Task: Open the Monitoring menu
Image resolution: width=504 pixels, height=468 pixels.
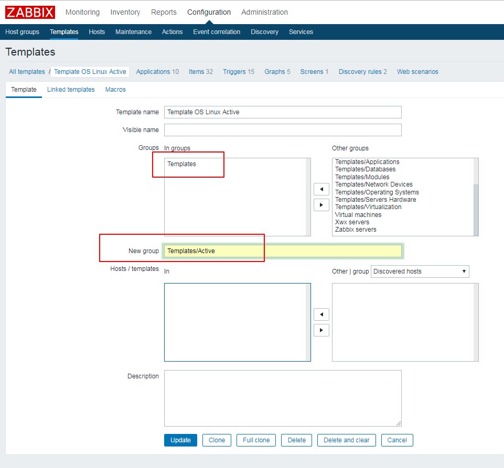Action: (x=82, y=12)
